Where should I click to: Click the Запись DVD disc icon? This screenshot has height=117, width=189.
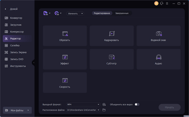tap(6, 59)
